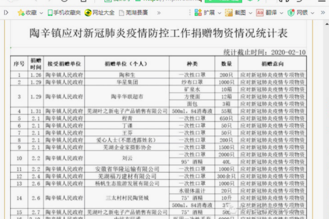Image resolution: width=329 pixels, height=219 pixels.
Task: Click the table title 陶辛镇应对新冠肺炎疫情防控工作捐赠物资情况统计表
Action: click(x=158, y=33)
